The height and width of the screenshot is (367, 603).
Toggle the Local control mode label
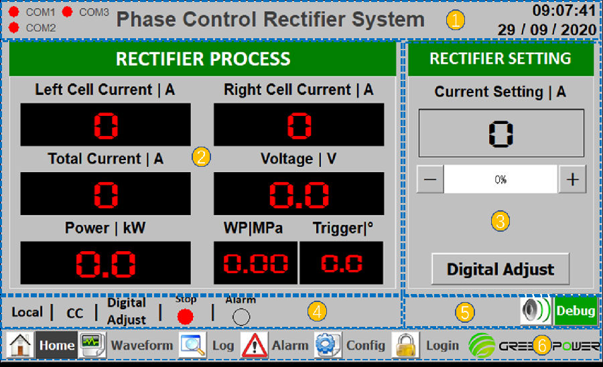click(27, 312)
